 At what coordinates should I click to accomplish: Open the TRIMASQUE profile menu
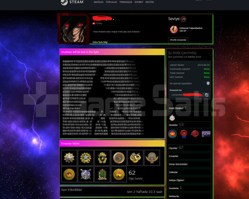point(126,2)
